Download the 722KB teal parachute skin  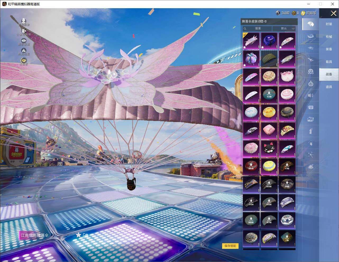click(x=269, y=95)
